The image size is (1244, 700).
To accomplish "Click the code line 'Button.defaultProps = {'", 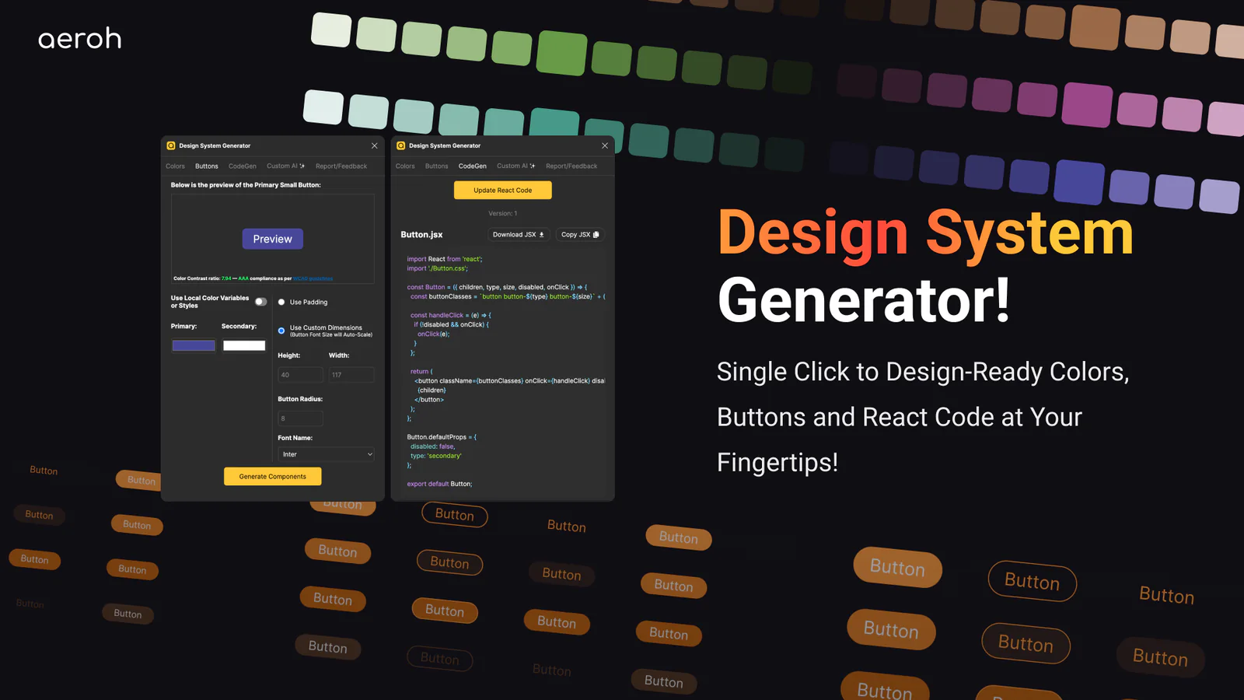I will tap(442, 436).
